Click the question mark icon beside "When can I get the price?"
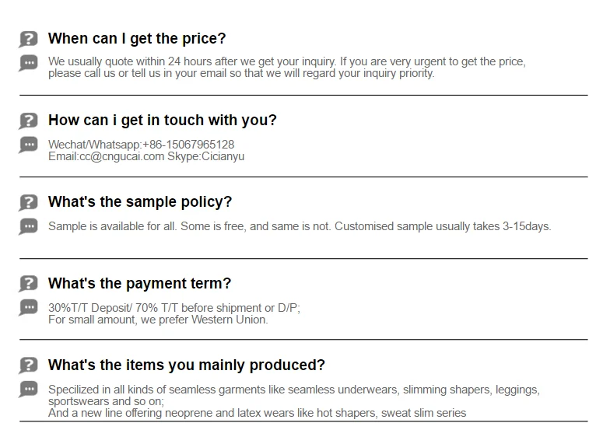610x430 pixels. tap(29, 39)
